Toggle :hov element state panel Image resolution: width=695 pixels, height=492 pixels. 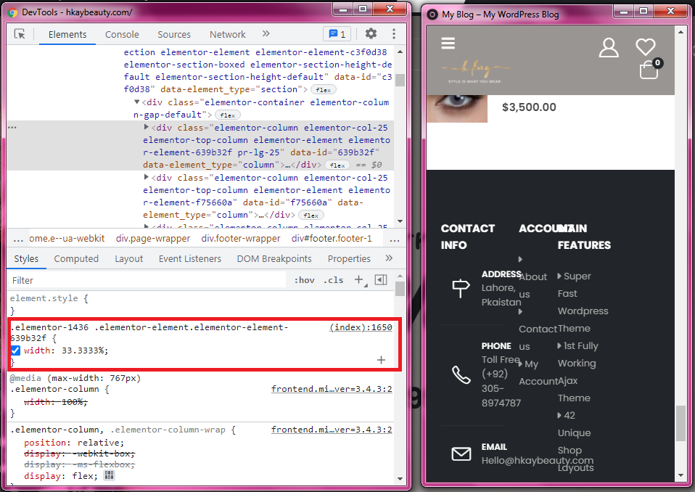click(304, 280)
